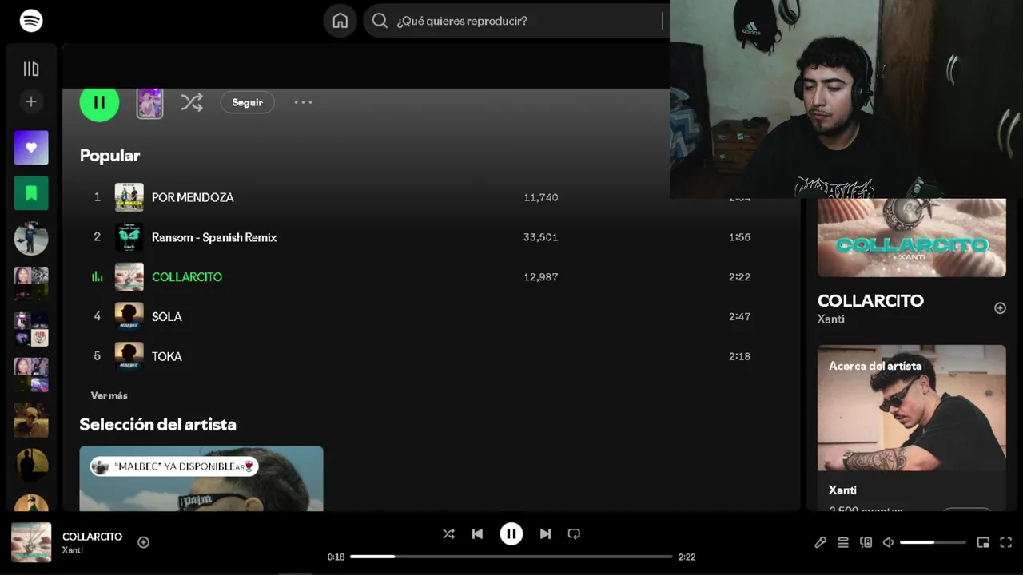Create a new playlist with plus icon

point(31,101)
